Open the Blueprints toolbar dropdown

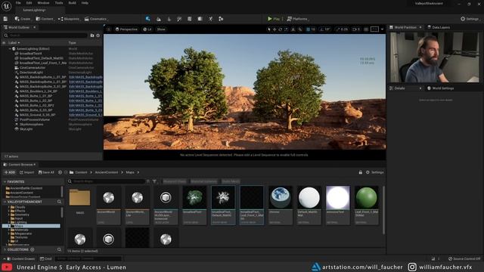69,19
